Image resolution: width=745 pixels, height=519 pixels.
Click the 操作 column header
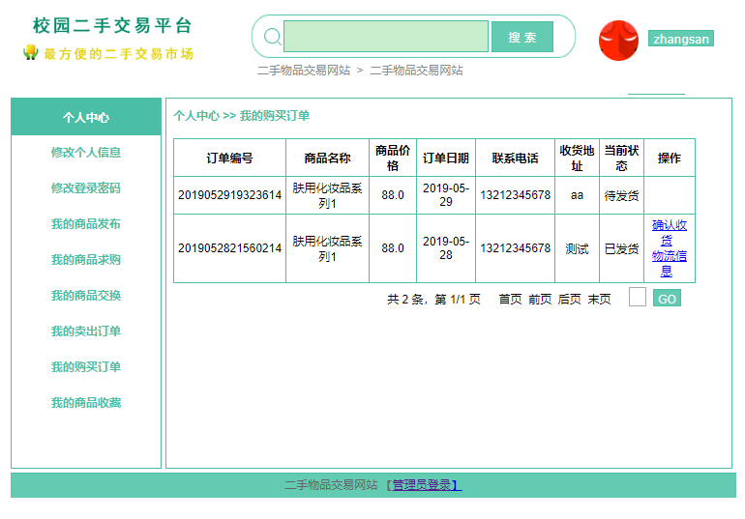[669, 158]
